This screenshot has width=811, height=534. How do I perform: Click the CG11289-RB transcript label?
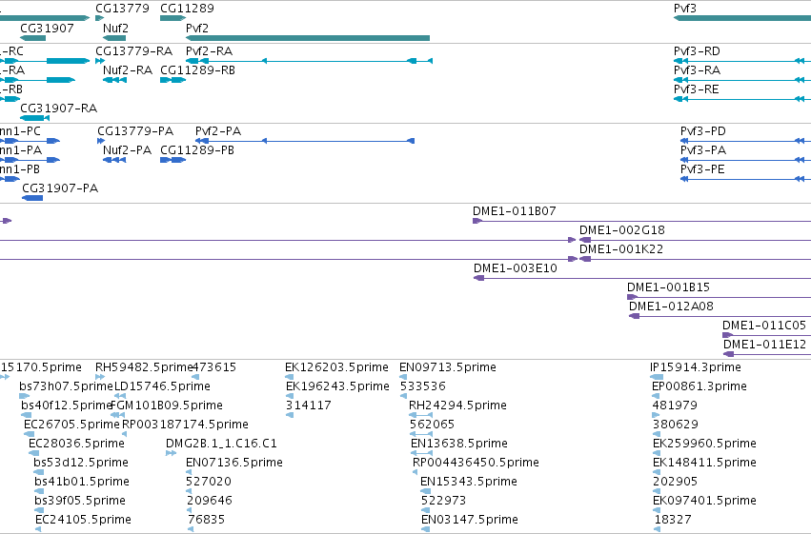[197, 70]
